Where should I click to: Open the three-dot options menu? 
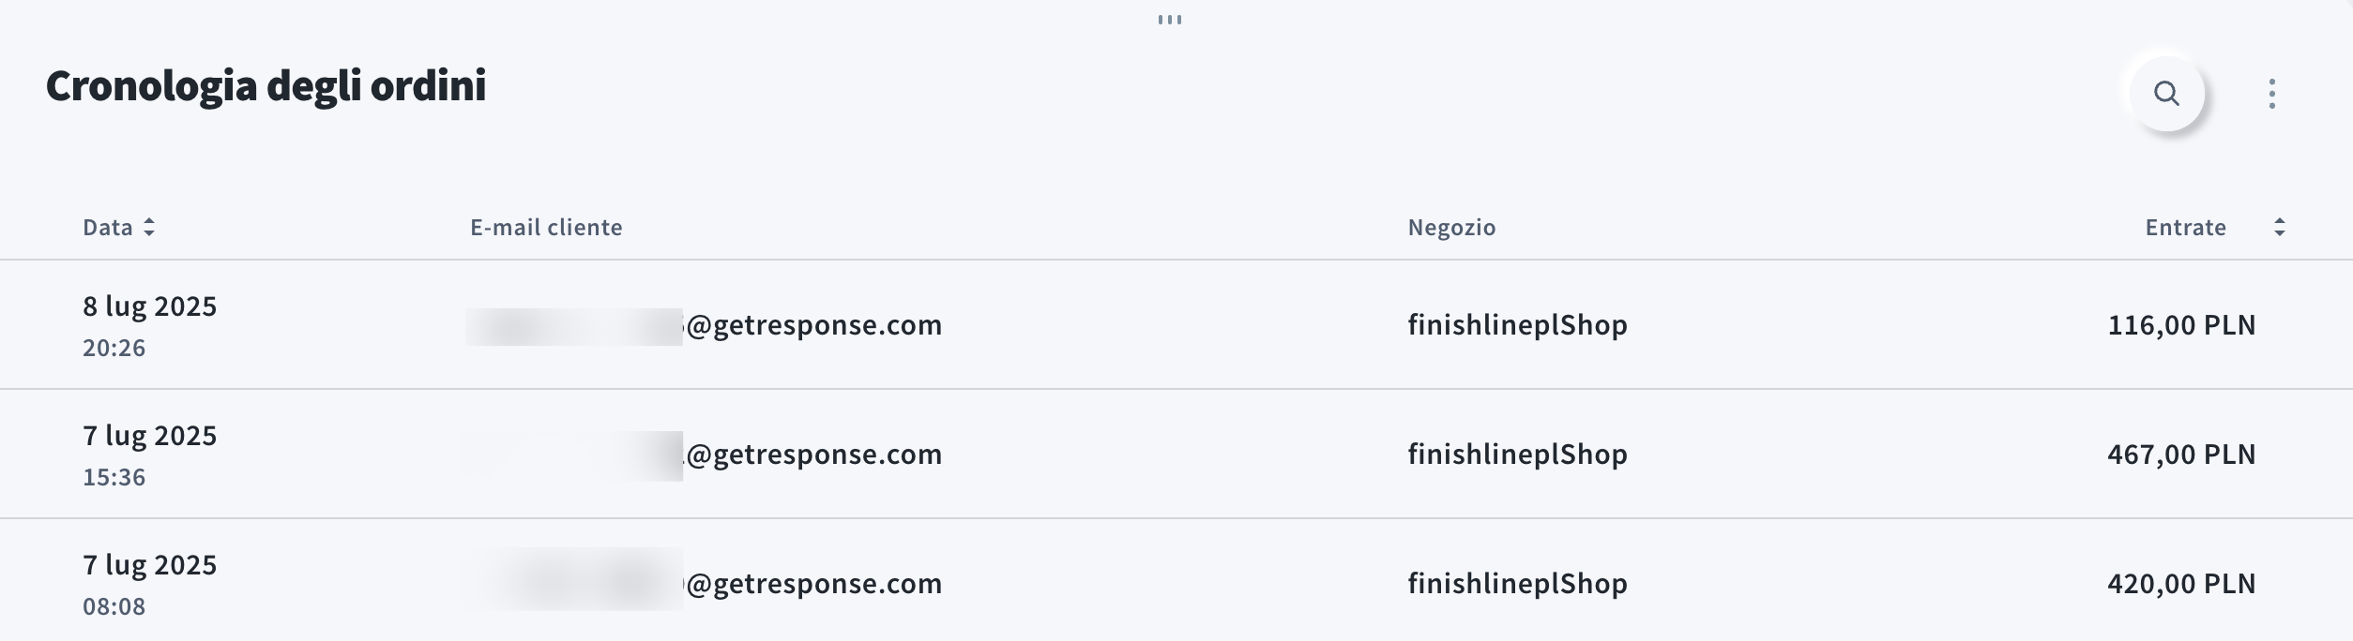tap(2271, 94)
